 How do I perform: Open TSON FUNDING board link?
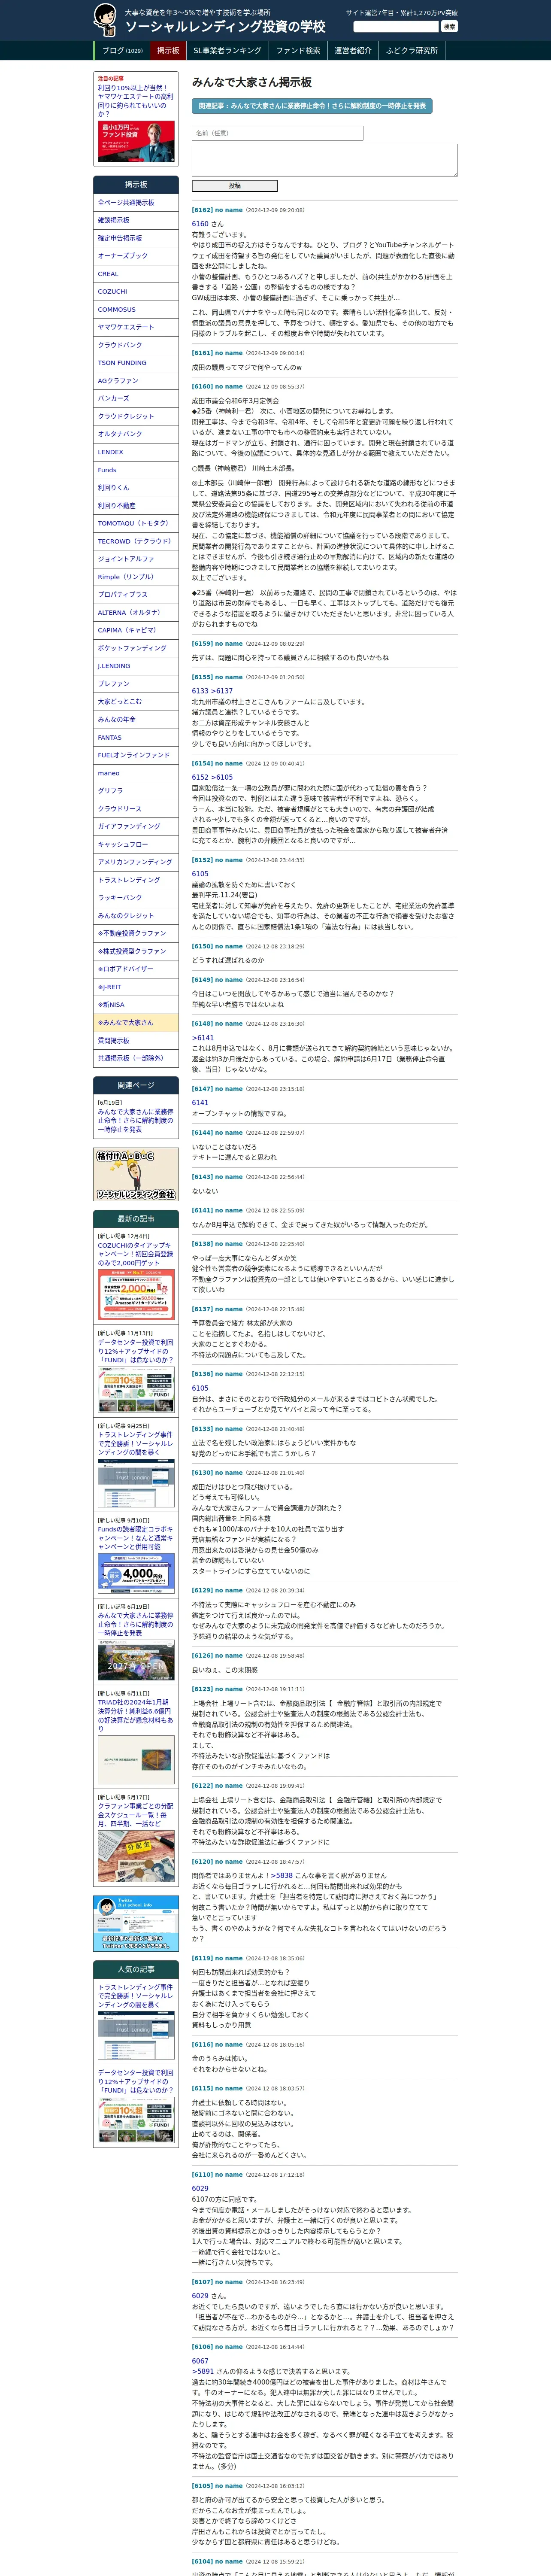[136, 363]
